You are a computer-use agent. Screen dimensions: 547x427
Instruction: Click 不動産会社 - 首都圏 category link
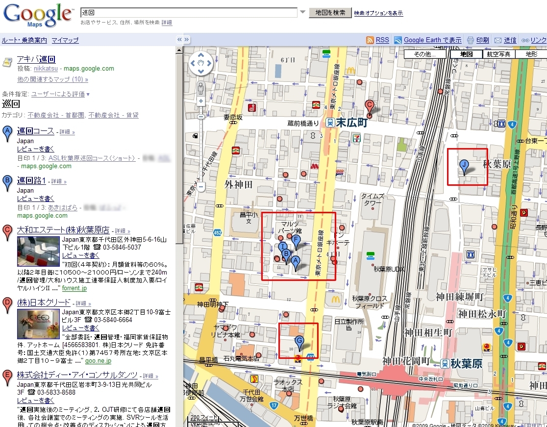(56, 115)
